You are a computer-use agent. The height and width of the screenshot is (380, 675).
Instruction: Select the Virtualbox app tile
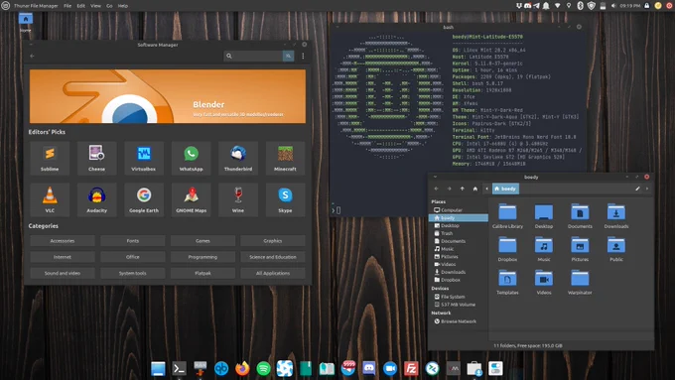coord(144,158)
